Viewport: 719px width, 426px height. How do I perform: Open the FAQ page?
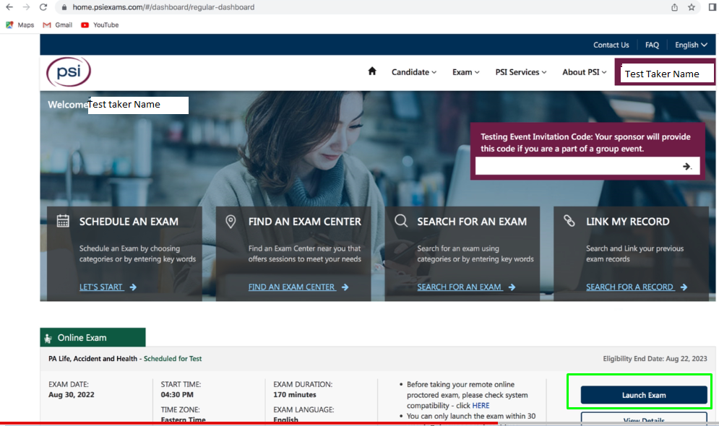coord(652,44)
